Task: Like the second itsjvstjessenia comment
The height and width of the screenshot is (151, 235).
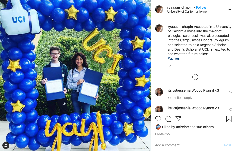Action: [x=231, y=110]
